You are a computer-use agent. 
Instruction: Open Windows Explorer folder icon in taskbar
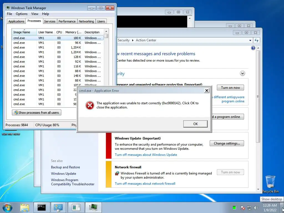25,207
